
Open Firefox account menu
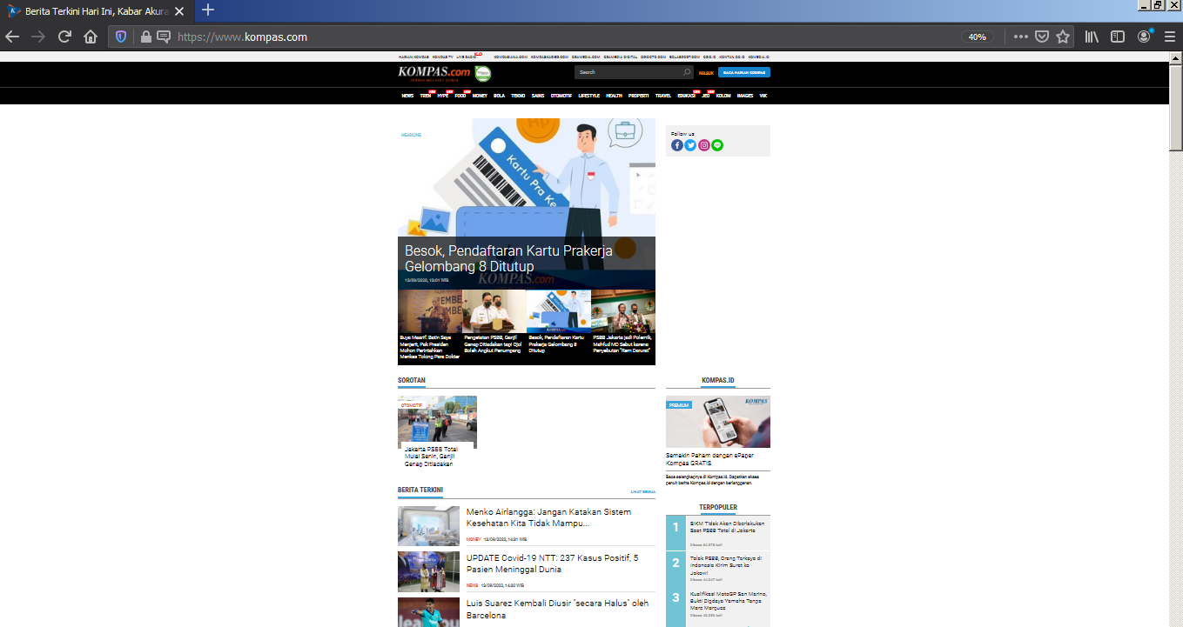tap(1145, 37)
